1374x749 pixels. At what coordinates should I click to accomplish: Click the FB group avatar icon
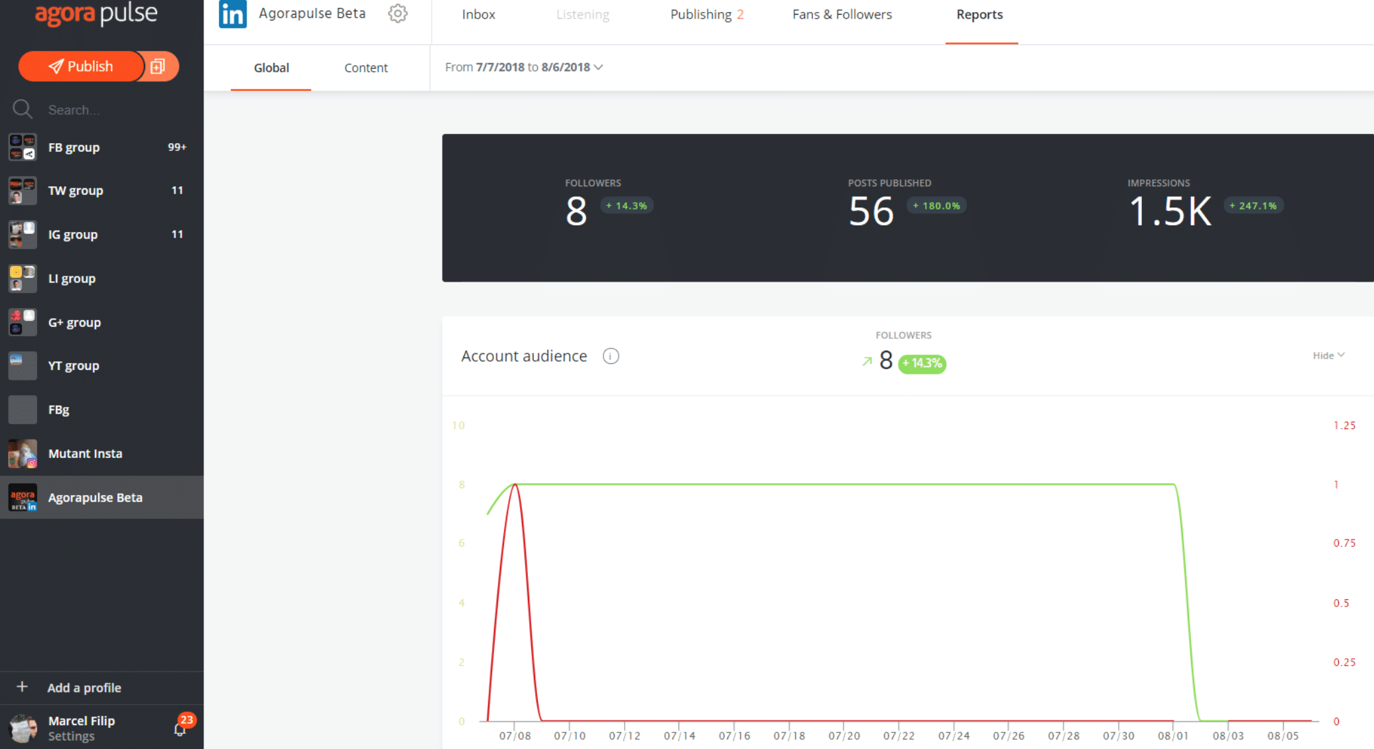pyautogui.click(x=23, y=147)
